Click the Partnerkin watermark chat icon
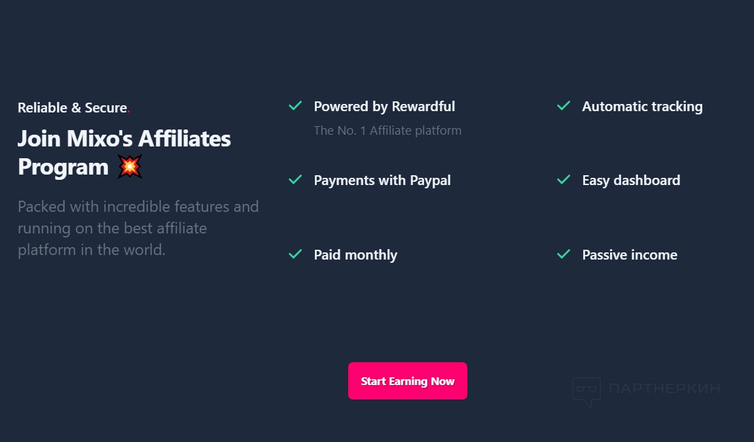This screenshot has width=754, height=442. [586, 390]
